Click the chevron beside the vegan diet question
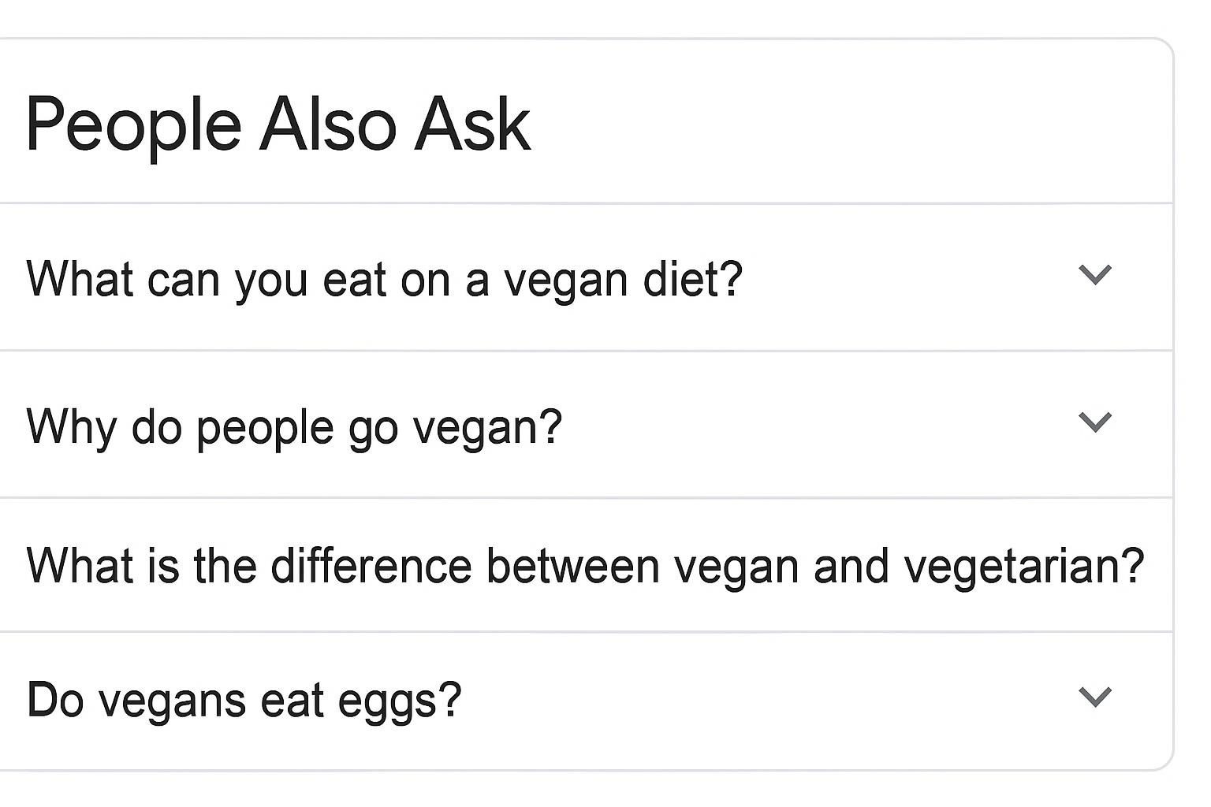 point(1094,275)
